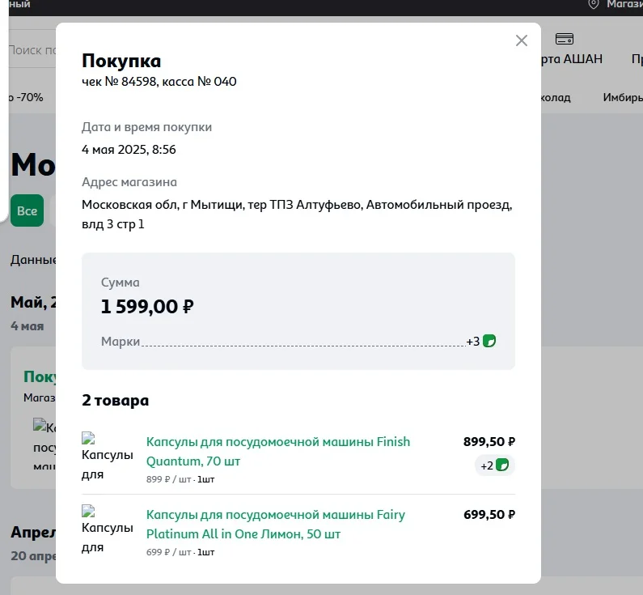Open Finish Quantum 70 шт capsules link
The width and height of the screenshot is (643, 595).
[x=278, y=452]
